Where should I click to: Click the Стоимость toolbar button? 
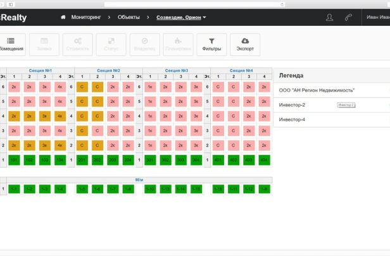pyautogui.click(x=78, y=45)
